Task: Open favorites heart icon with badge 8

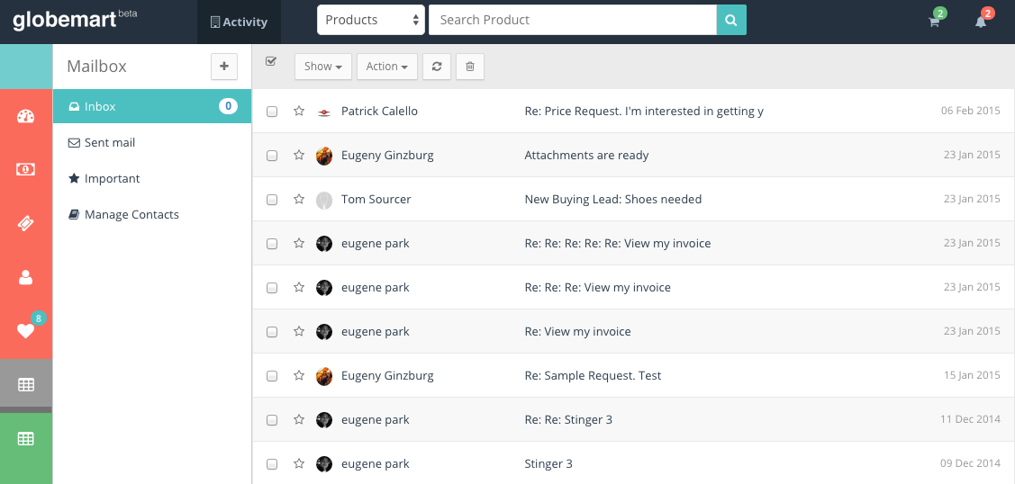Action: pyautogui.click(x=25, y=330)
